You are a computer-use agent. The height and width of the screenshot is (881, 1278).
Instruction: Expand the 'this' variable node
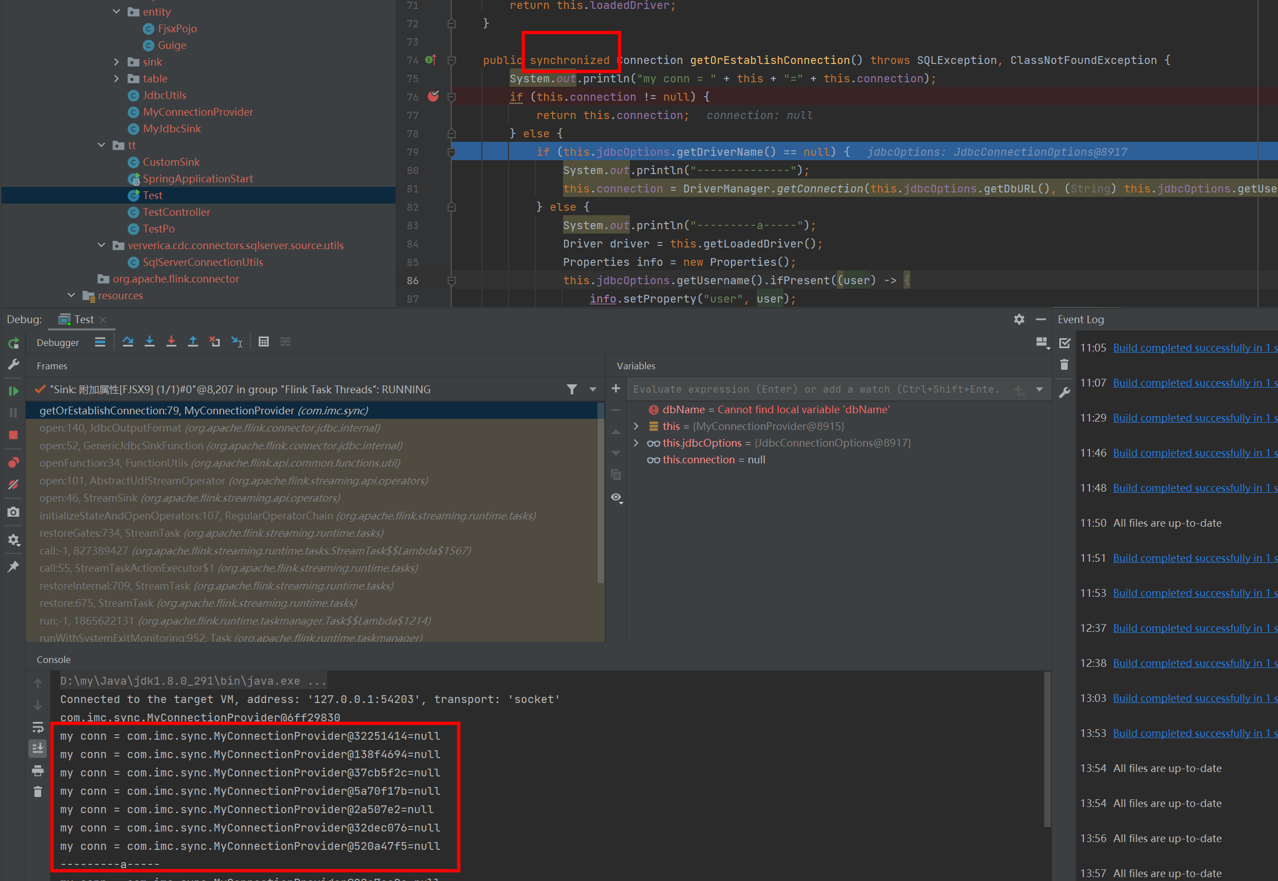pos(636,426)
